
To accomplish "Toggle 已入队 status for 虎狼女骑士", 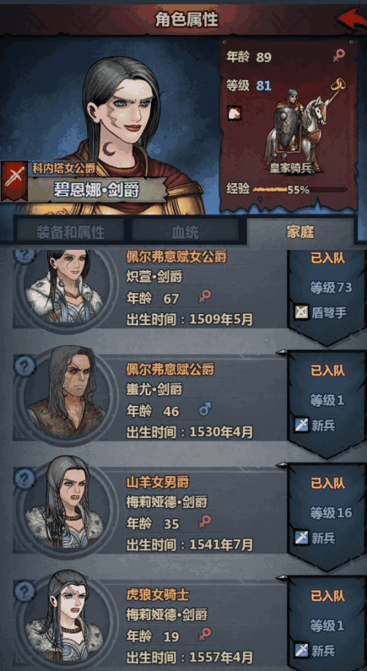I will [x=328, y=596].
